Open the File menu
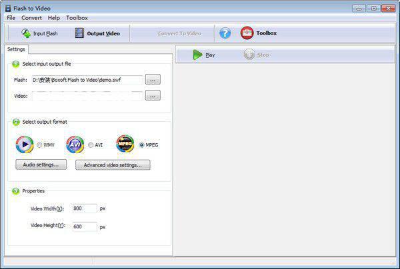The width and height of the screenshot is (400, 269). click(x=11, y=18)
